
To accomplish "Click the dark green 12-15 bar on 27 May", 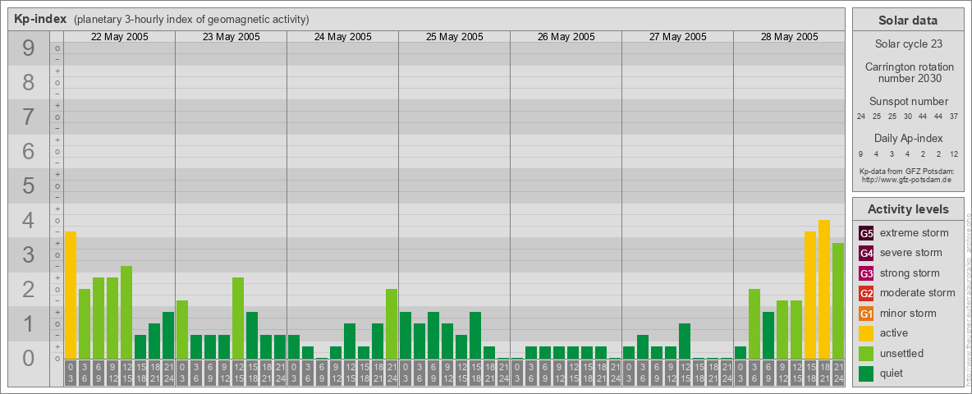I will pos(685,341).
